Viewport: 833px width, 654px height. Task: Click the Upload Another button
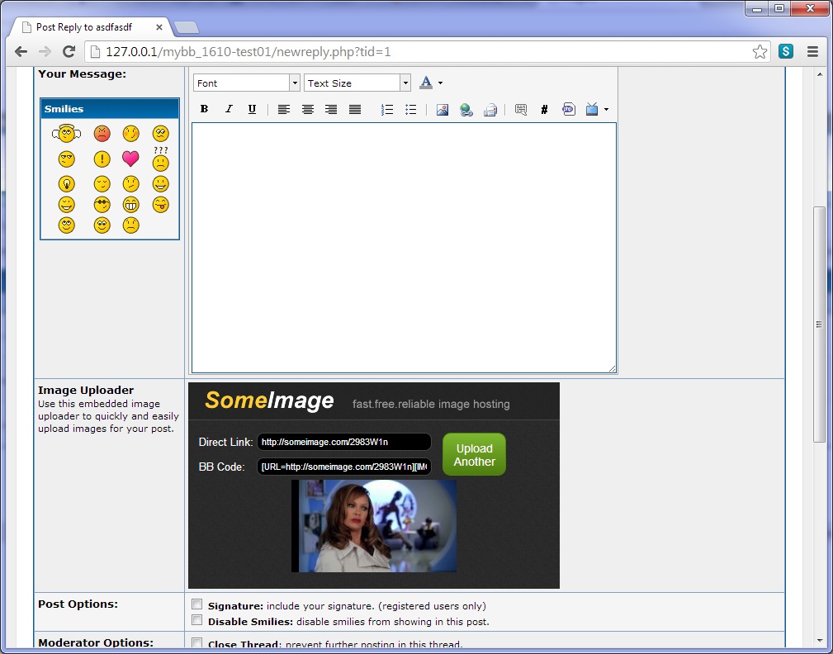tap(474, 455)
